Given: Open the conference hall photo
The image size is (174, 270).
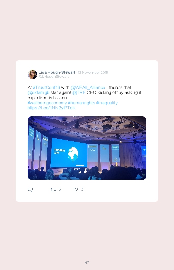Looking at the screenshot, I should point(87,148).
